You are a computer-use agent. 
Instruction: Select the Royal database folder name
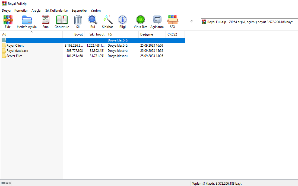pyautogui.click(x=17, y=50)
